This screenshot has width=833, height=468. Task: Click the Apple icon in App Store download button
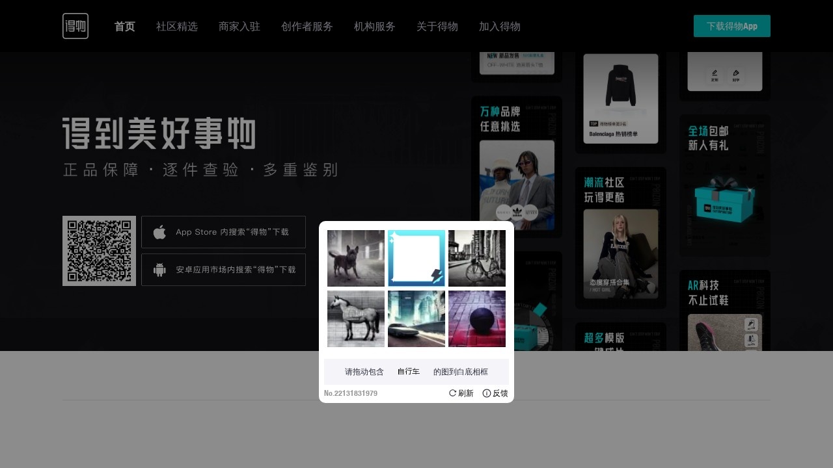(x=159, y=232)
